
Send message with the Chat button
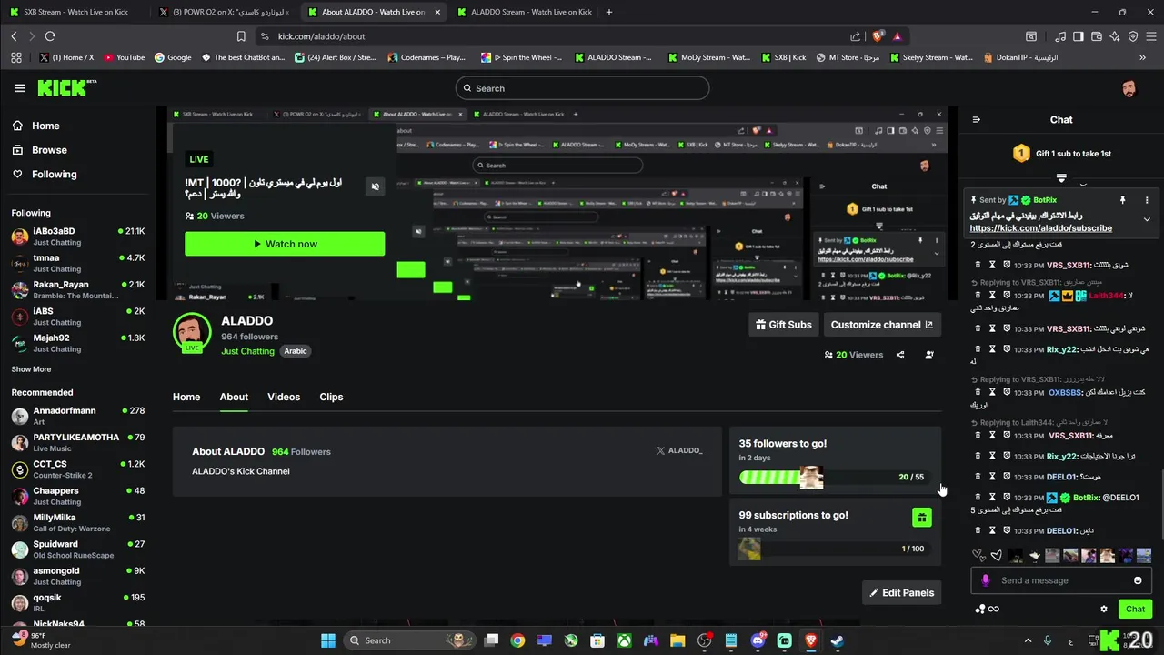(x=1135, y=609)
